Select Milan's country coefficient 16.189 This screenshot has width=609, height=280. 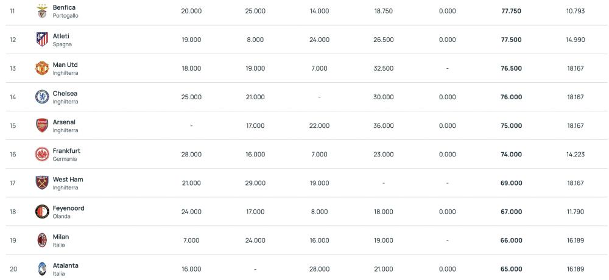click(x=576, y=240)
